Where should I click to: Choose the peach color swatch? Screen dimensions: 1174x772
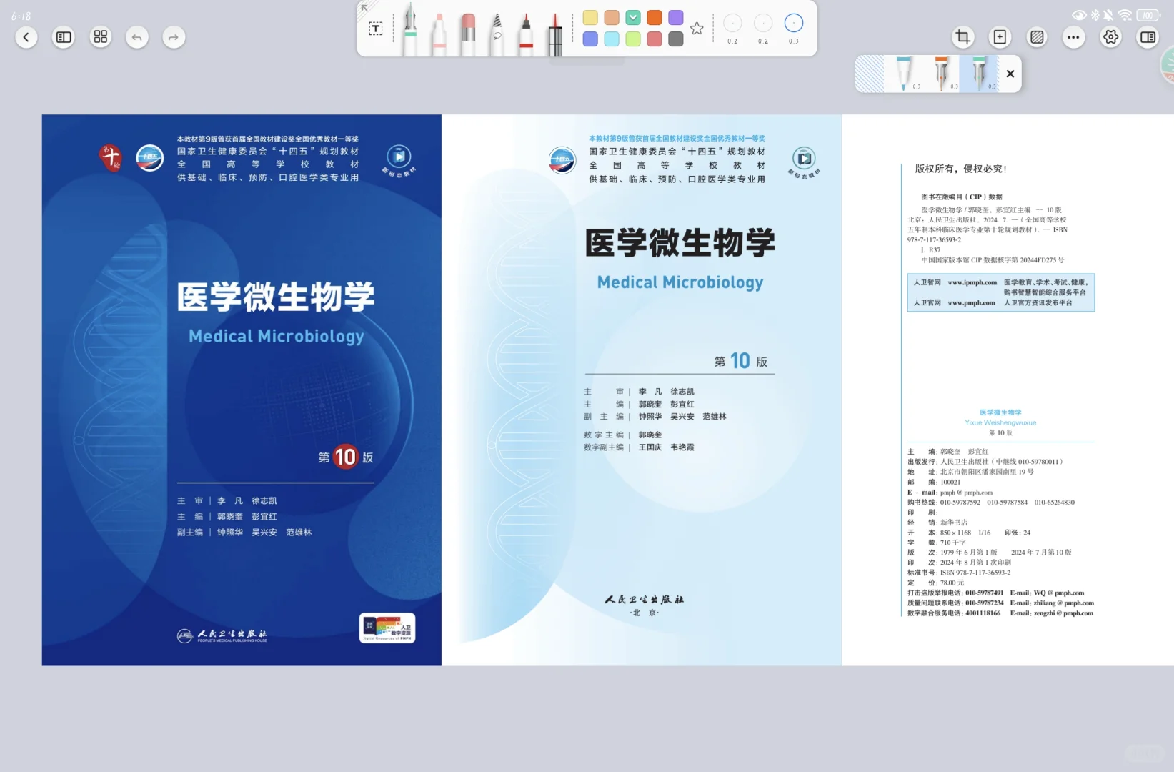click(612, 18)
